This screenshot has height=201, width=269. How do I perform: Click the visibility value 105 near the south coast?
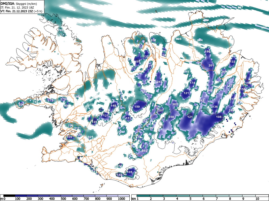coord(129,172)
